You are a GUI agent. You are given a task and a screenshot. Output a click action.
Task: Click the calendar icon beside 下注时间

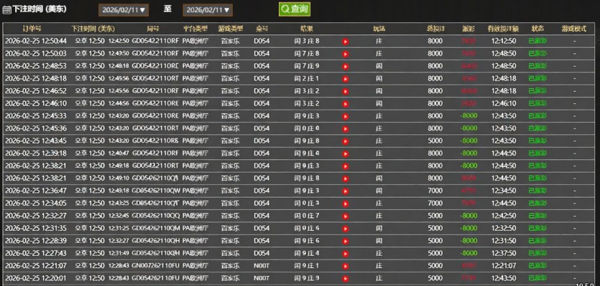click(6, 9)
